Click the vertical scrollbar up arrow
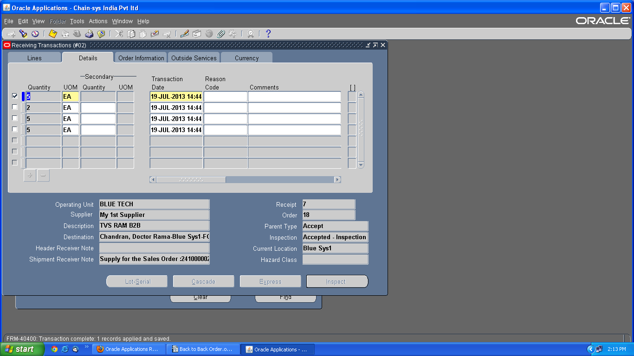This screenshot has height=356, width=634. click(361, 95)
